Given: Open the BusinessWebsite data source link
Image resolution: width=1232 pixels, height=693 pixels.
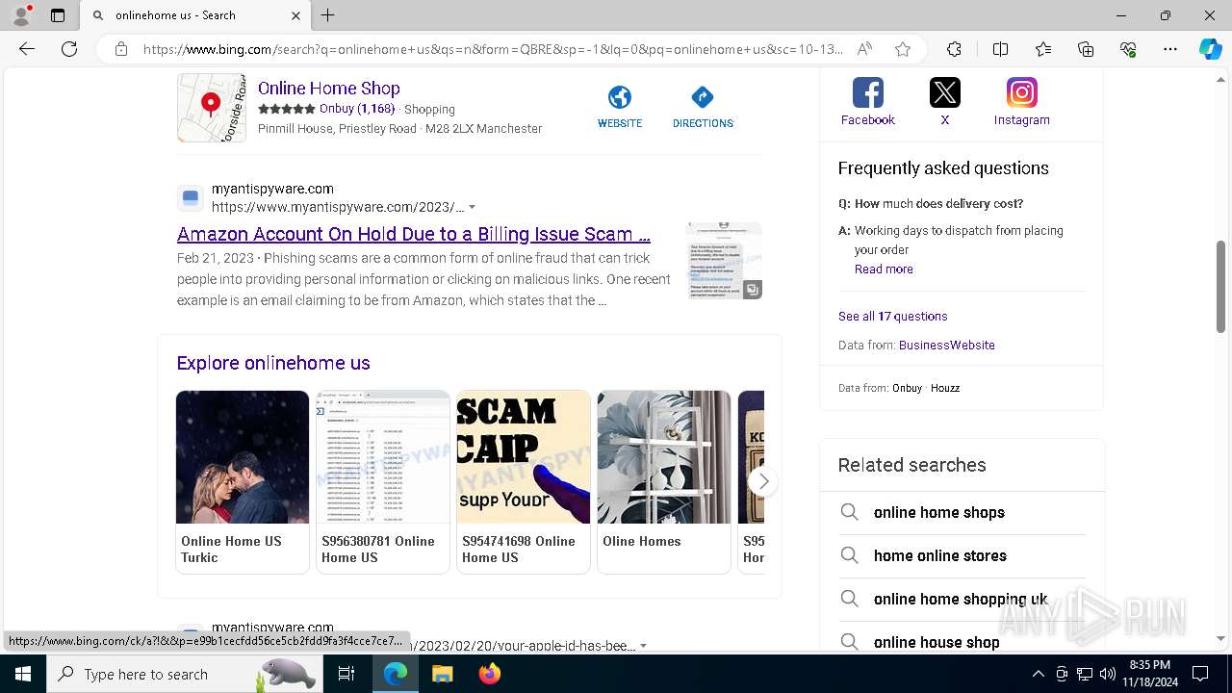Looking at the screenshot, I should [947, 345].
